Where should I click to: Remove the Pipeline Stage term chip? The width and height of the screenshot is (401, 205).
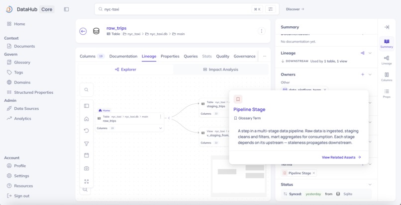click(314, 173)
